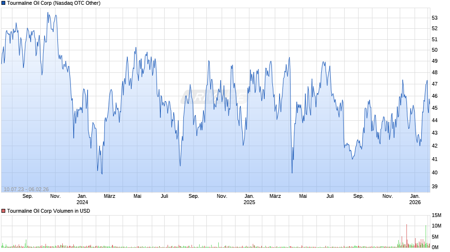
Task: Click the first Mai label on the time axis
Action: [137, 196]
